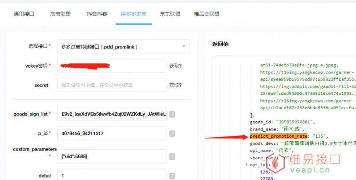Image resolution: width=356 pixels, height=180 pixels.
Task: Select the goods_id value "395955970881"
Action: click(295, 122)
